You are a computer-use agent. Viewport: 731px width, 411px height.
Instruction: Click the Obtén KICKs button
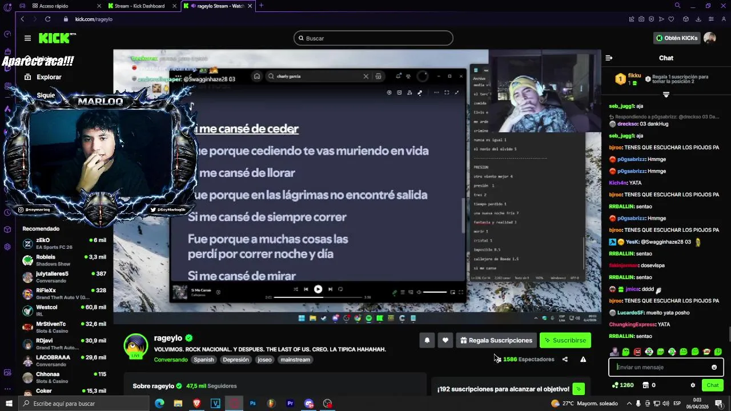(x=677, y=38)
